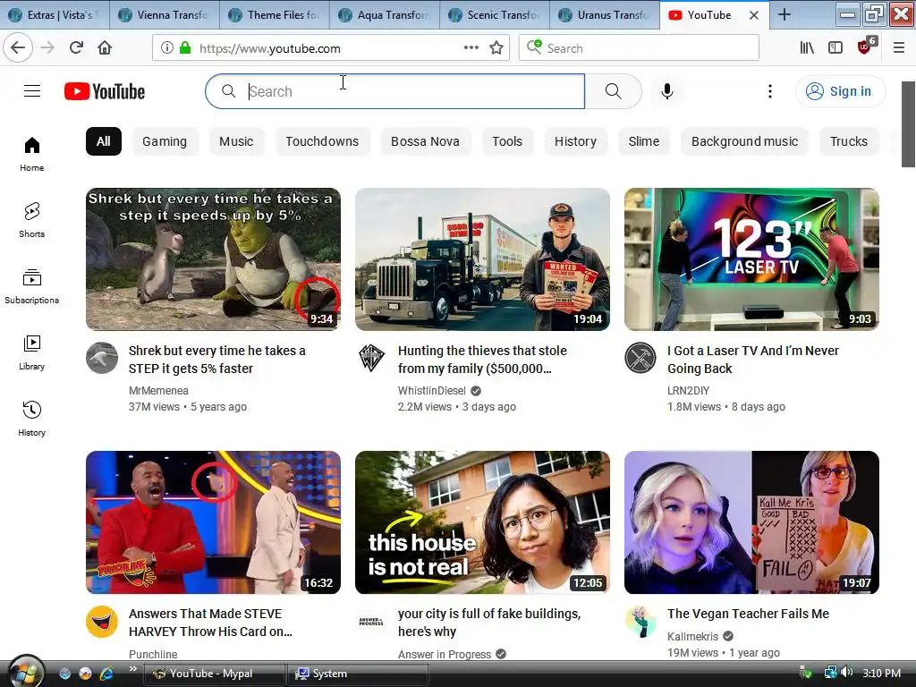Click the browser Search bar field
Viewport: 916px width, 687px height.
coord(639,48)
